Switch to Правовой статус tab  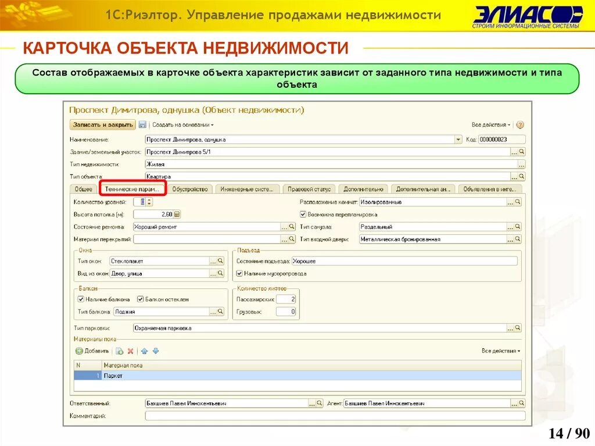[x=309, y=189]
